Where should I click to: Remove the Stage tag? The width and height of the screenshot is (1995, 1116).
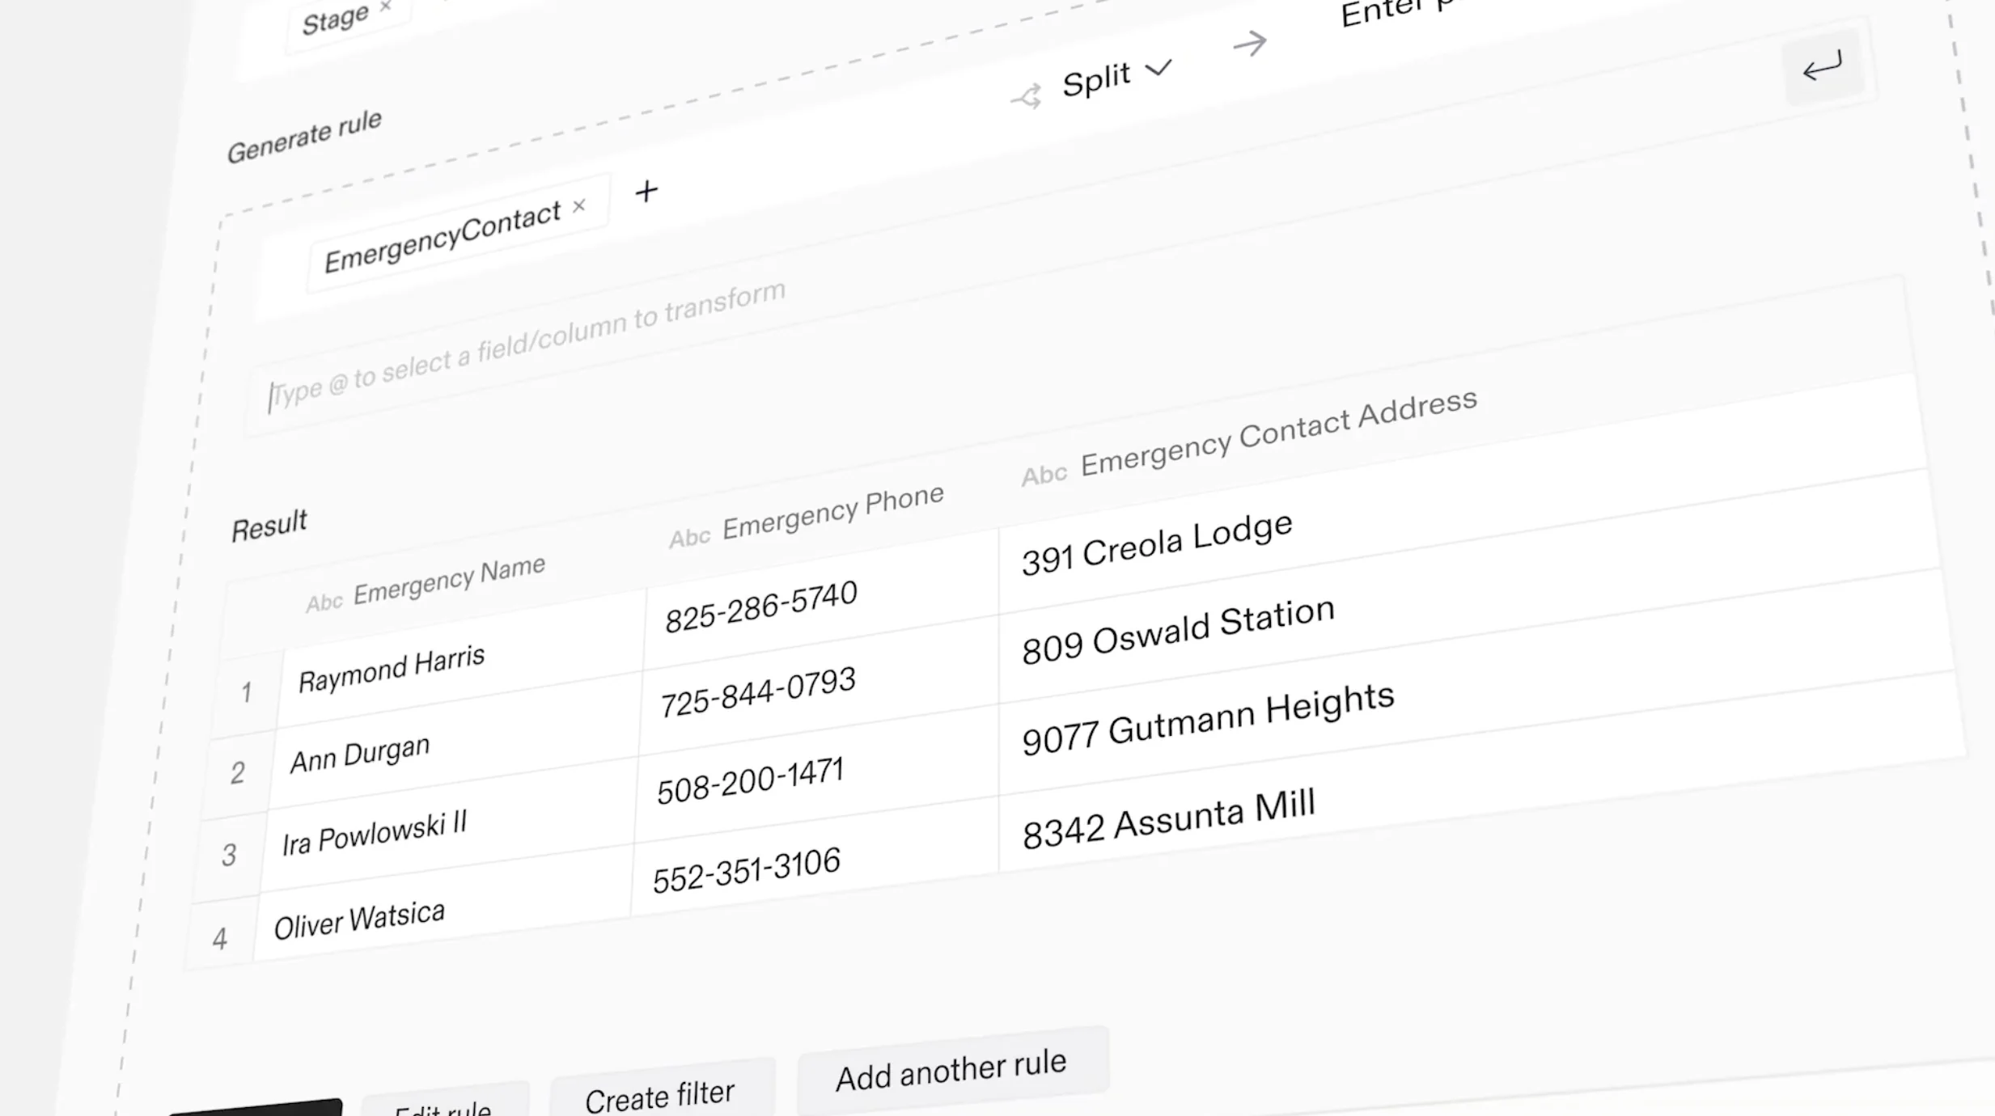[x=386, y=7]
